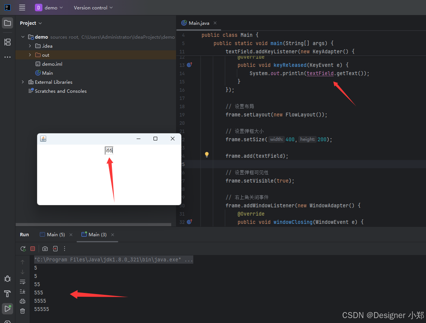Open the Project view dropdown
The height and width of the screenshot is (323, 426).
[x=31, y=23]
